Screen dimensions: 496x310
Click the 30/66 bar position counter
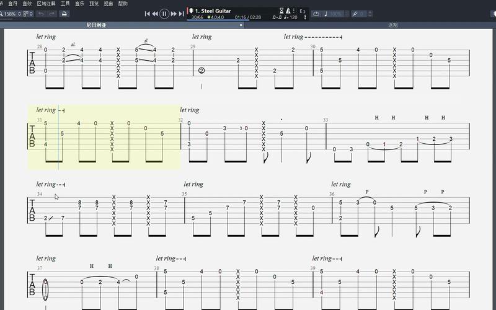[x=197, y=17]
